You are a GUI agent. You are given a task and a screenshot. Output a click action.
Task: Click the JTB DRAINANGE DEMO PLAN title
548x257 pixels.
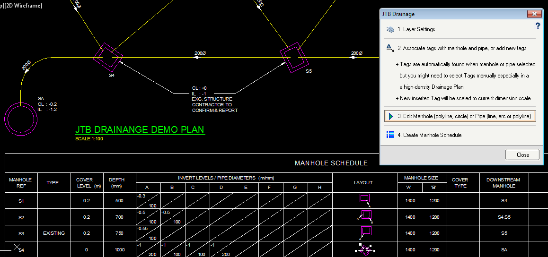click(140, 130)
